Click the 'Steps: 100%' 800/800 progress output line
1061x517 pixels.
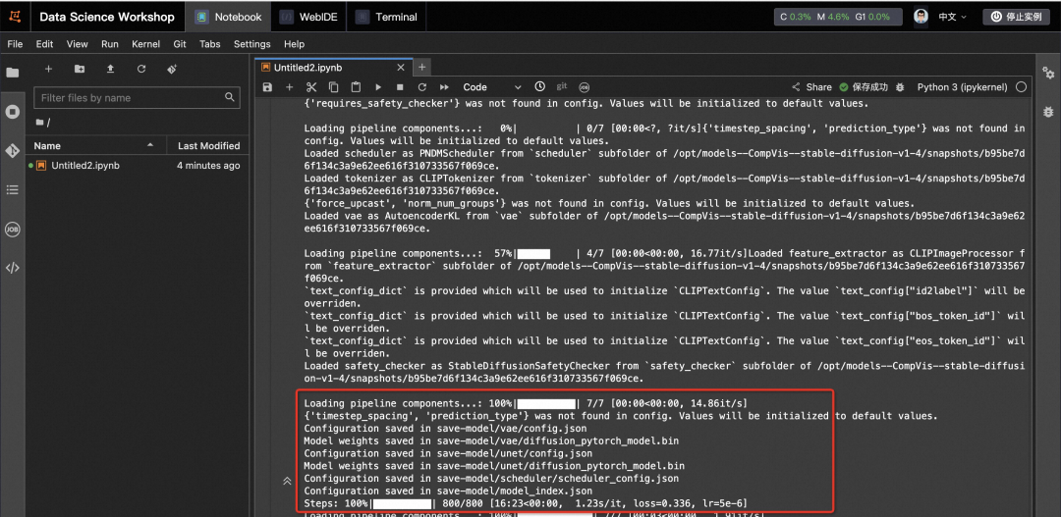[526, 503]
